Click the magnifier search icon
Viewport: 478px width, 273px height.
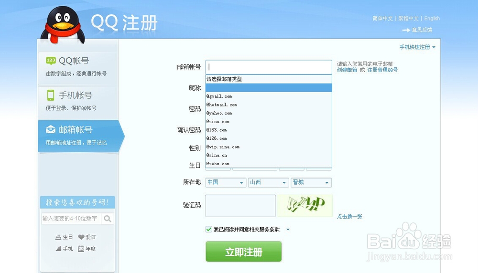[107, 219]
